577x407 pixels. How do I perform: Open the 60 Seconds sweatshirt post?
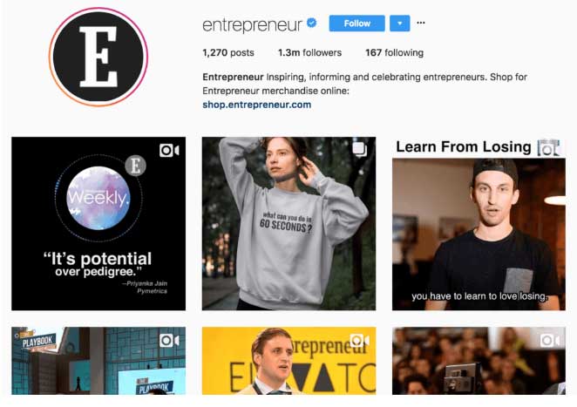pos(288,224)
